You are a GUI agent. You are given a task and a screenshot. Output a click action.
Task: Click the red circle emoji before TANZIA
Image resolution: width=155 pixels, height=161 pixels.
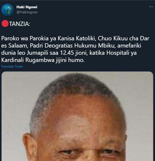click(5, 24)
